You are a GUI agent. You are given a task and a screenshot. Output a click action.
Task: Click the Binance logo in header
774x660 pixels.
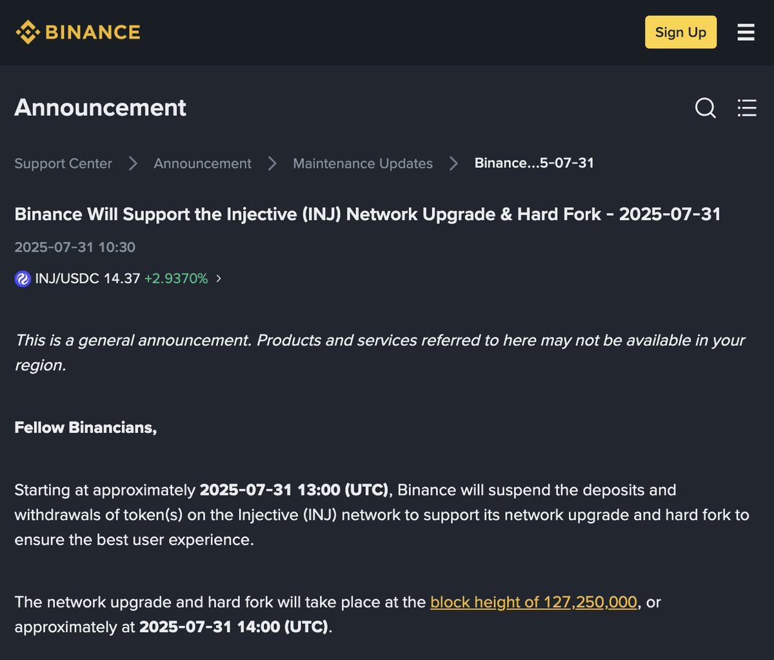[x=78, y=32]
